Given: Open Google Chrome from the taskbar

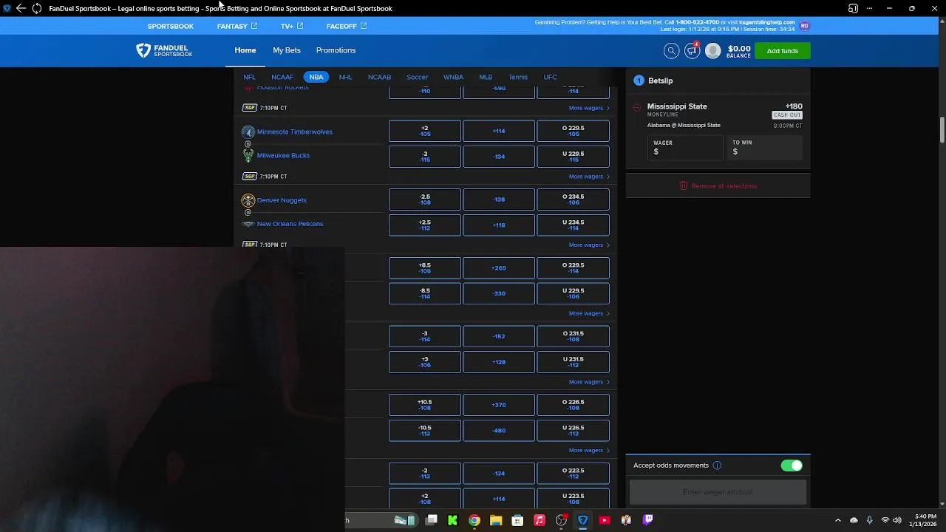Looking at the screenshot, I should [x=474, y=520].
